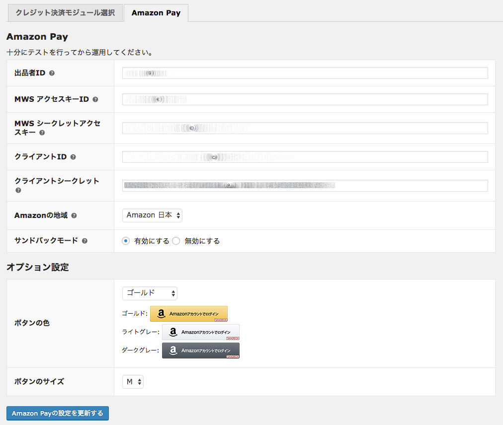Click the gold Amazon login button preview
This screenshot has height=425, width=503.
tap(189, 314)
